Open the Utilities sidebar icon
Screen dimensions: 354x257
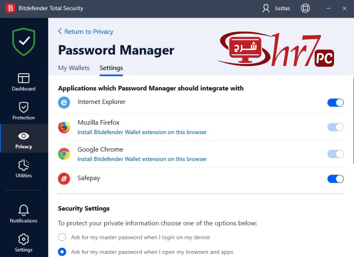(24, 165)
